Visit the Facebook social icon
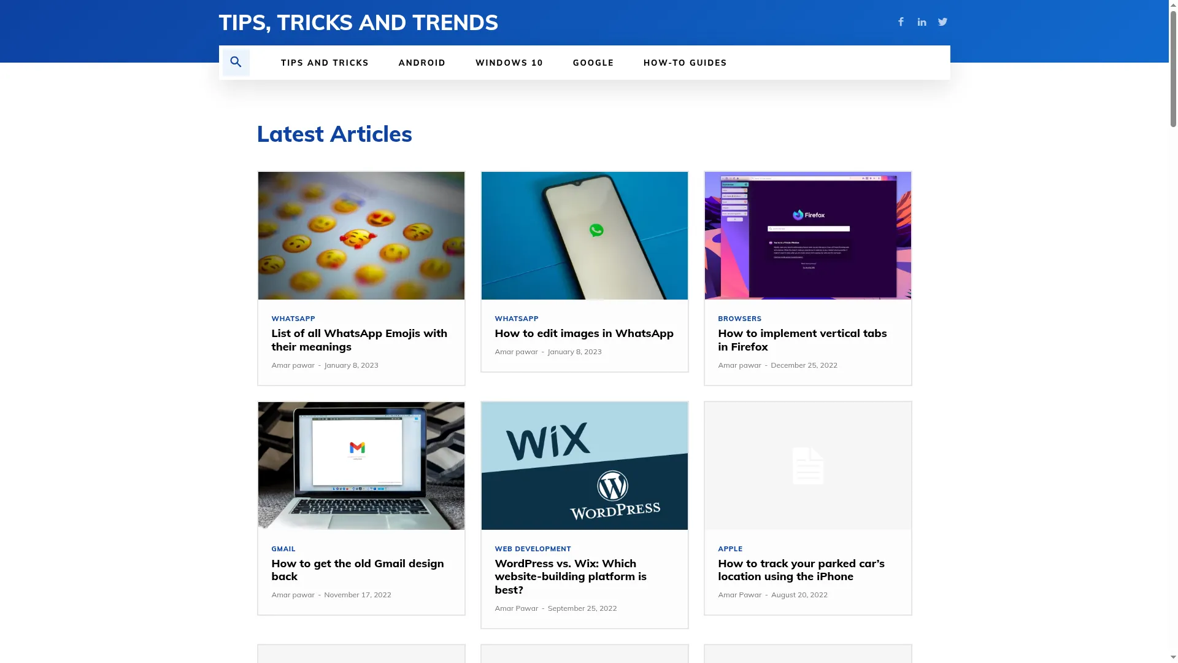Viewport: 1178px width, 663px height. click(901, 22)
